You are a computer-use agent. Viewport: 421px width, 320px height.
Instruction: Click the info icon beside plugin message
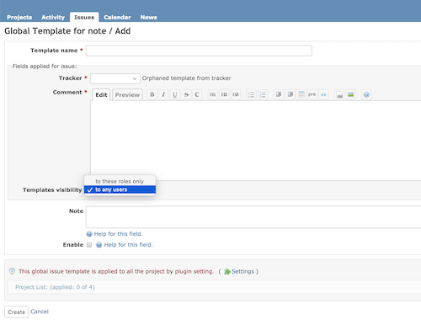pyautogui.click(x=12, y=271)
